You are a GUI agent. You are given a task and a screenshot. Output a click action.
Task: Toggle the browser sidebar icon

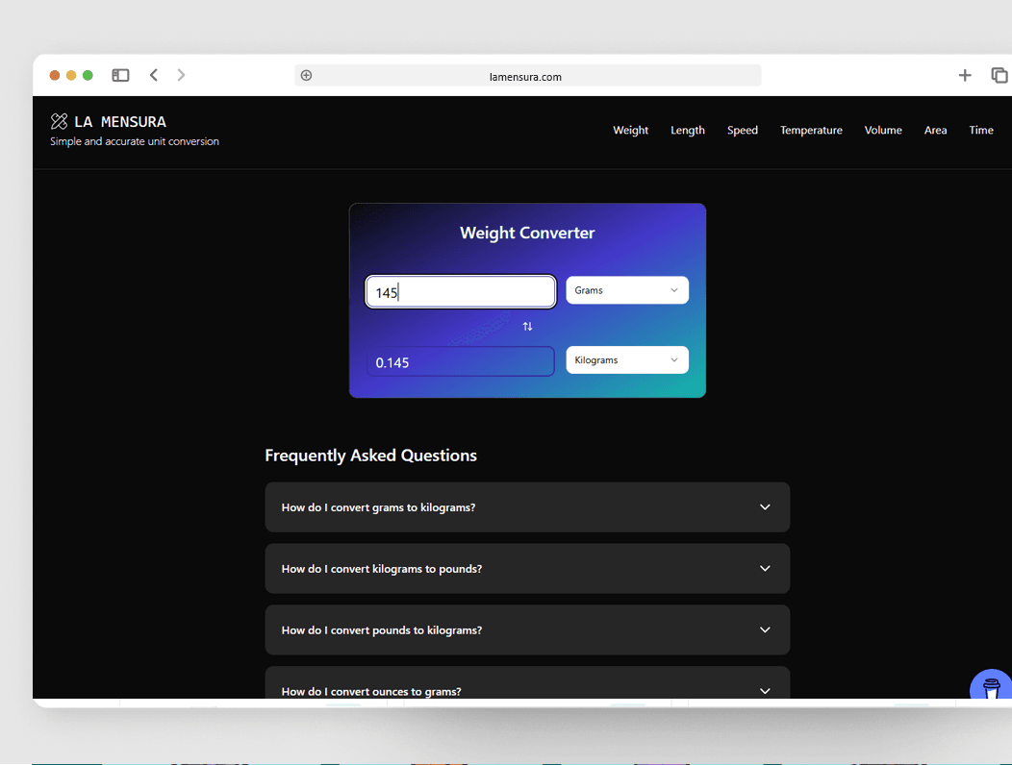tap(120, 75)
